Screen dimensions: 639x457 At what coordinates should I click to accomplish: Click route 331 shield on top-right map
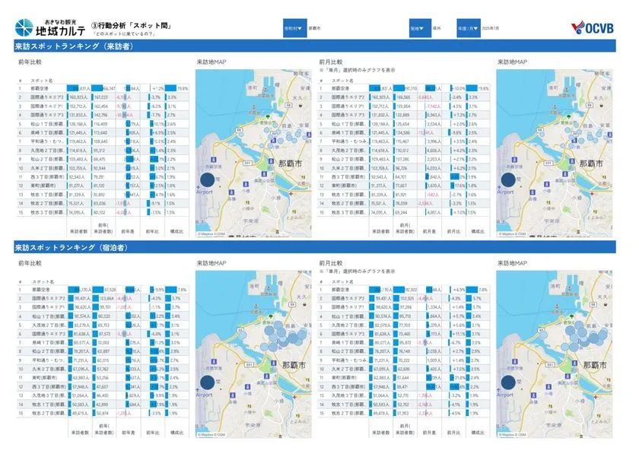(549, 163)
